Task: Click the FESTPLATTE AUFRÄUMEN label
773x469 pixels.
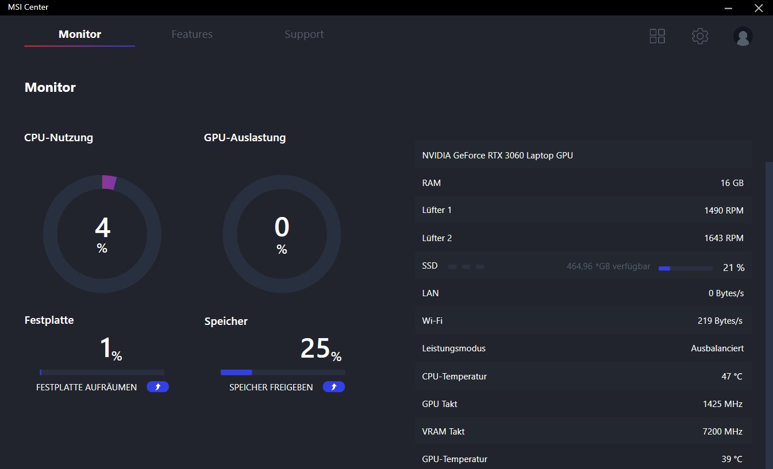Action: [x=87, y=387]
